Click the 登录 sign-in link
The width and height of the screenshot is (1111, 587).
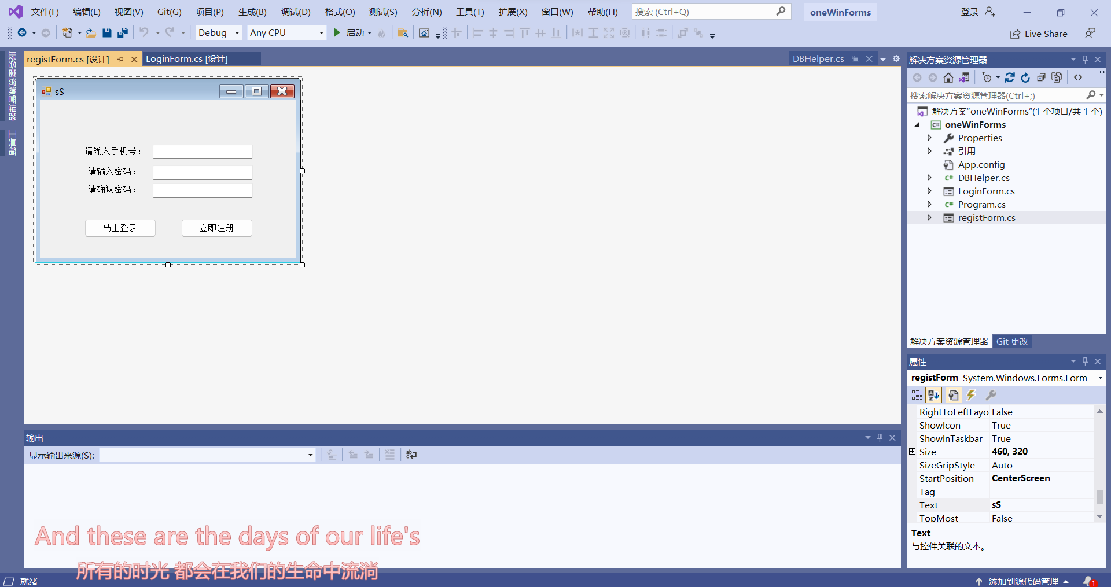(x=969, y=12)
